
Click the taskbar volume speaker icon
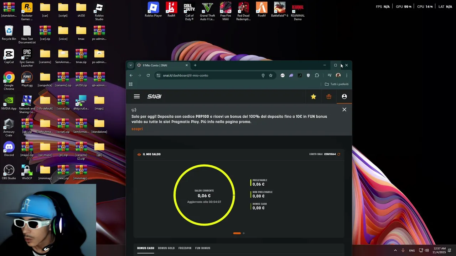click(427, 250)
